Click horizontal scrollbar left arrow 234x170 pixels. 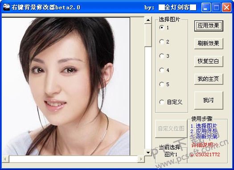pos(5,159)
